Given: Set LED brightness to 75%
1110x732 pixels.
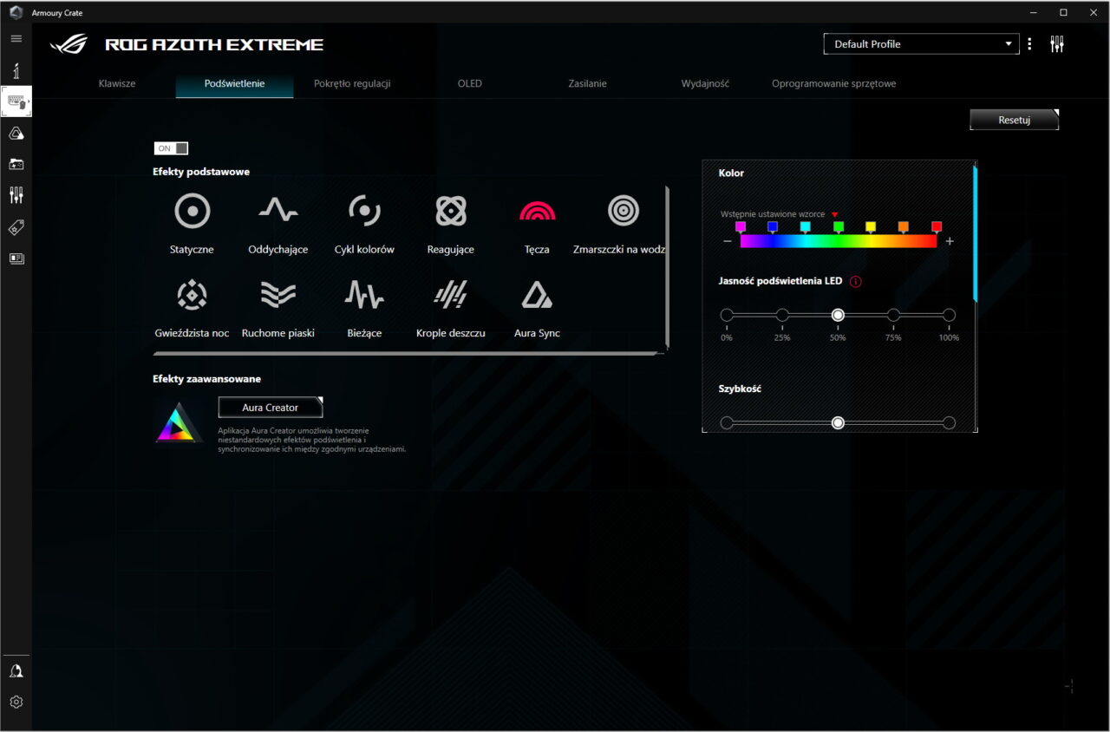Looking at the screenshot, I should pyautogui.click(x=893, y=315).
